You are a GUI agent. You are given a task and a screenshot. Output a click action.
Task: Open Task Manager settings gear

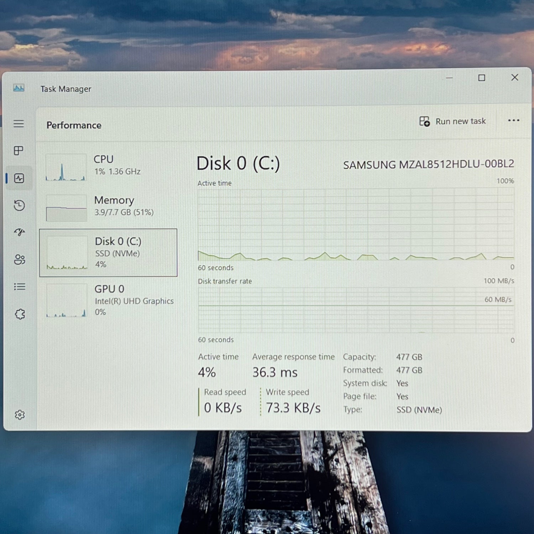click(20, 415)
